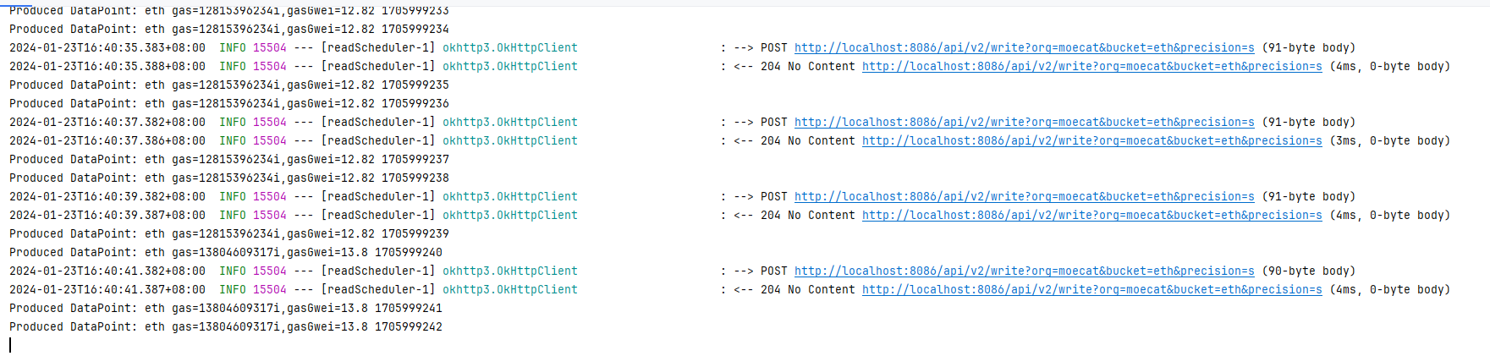Click the timestamp 2024-01-23T16:40:37.386+08:00
1490x356 pixels.
(x=107, y=141)
